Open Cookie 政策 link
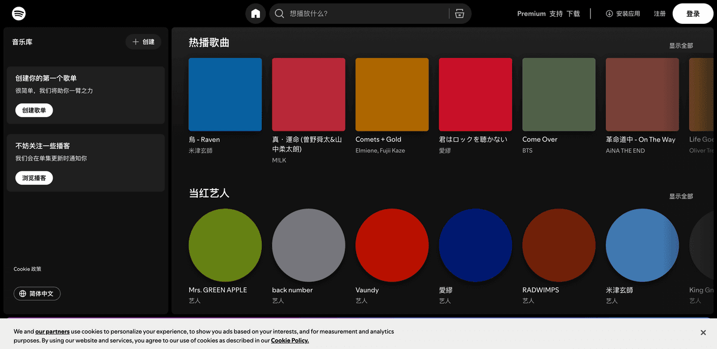This screenshot has height=349, width=717. click(27, 269)
